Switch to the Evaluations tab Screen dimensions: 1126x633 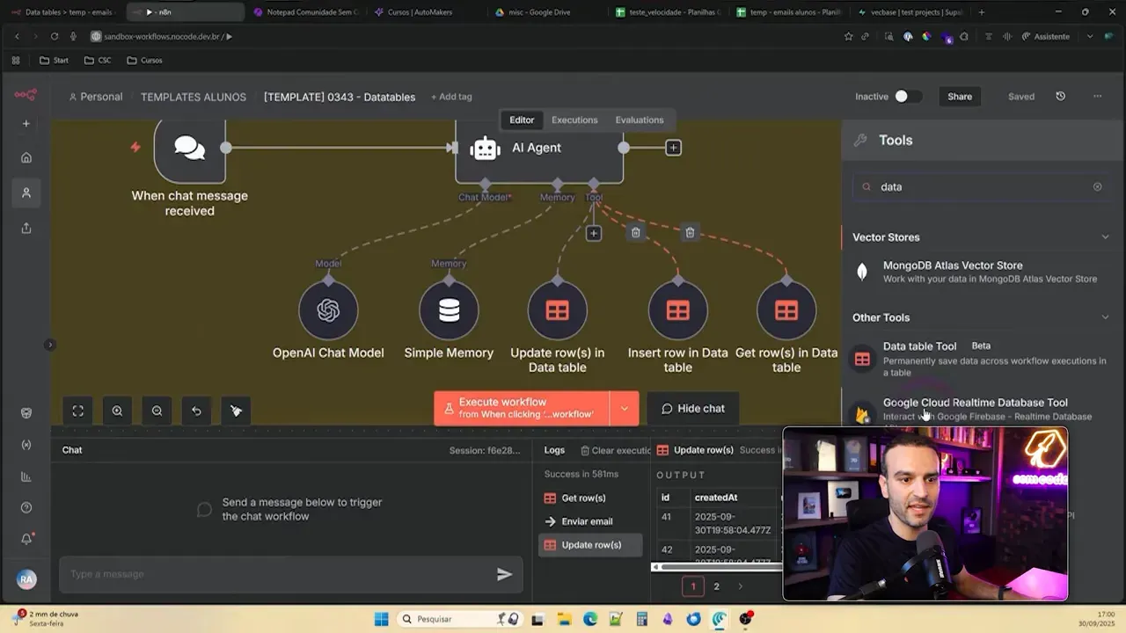(640, 120)
